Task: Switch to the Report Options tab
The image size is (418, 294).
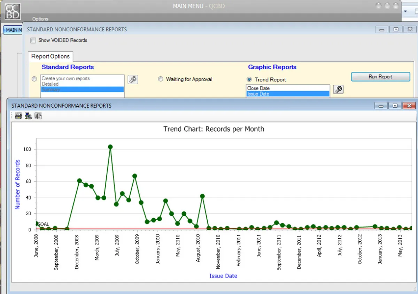Action: pyautogui.click(x=51, y=56)
